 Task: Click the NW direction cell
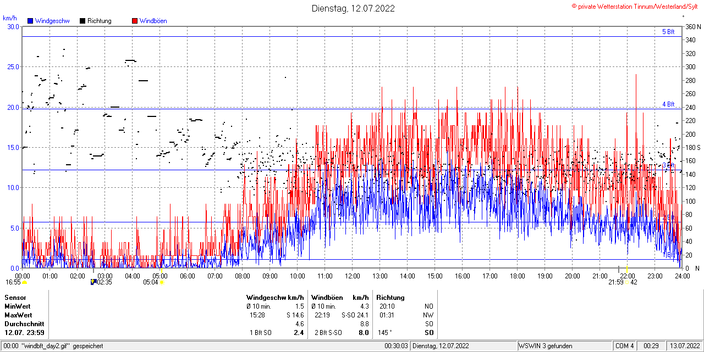[428, 315]
